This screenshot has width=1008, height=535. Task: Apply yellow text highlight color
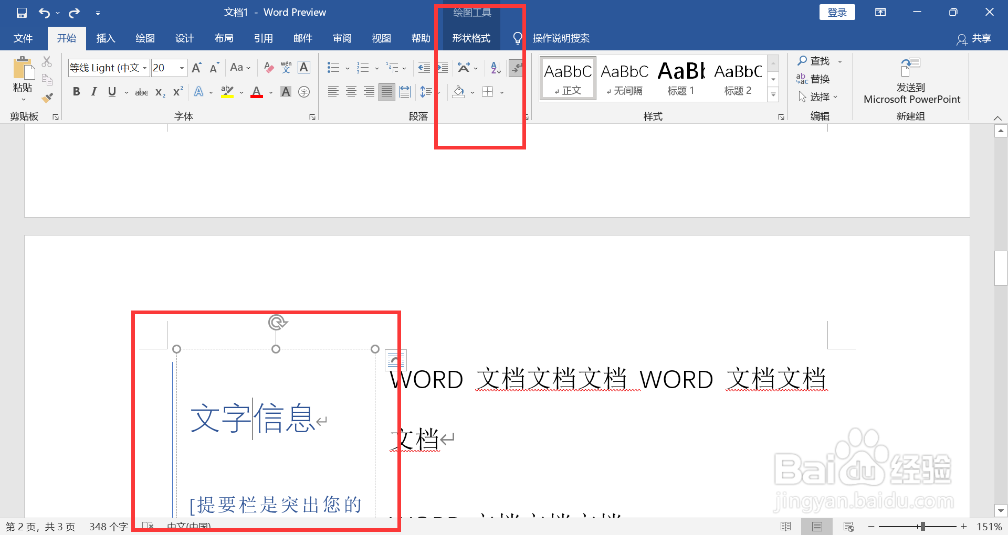tap(227, 92)
